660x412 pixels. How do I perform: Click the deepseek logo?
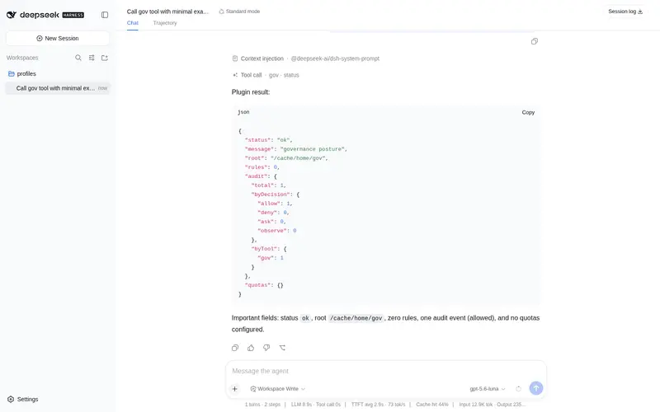point(45,15)
